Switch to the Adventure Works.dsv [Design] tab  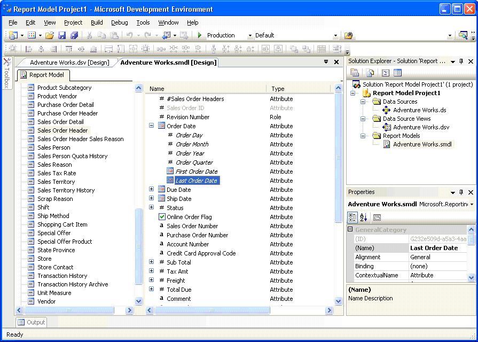pyautogui.click(x=69, y=63)
